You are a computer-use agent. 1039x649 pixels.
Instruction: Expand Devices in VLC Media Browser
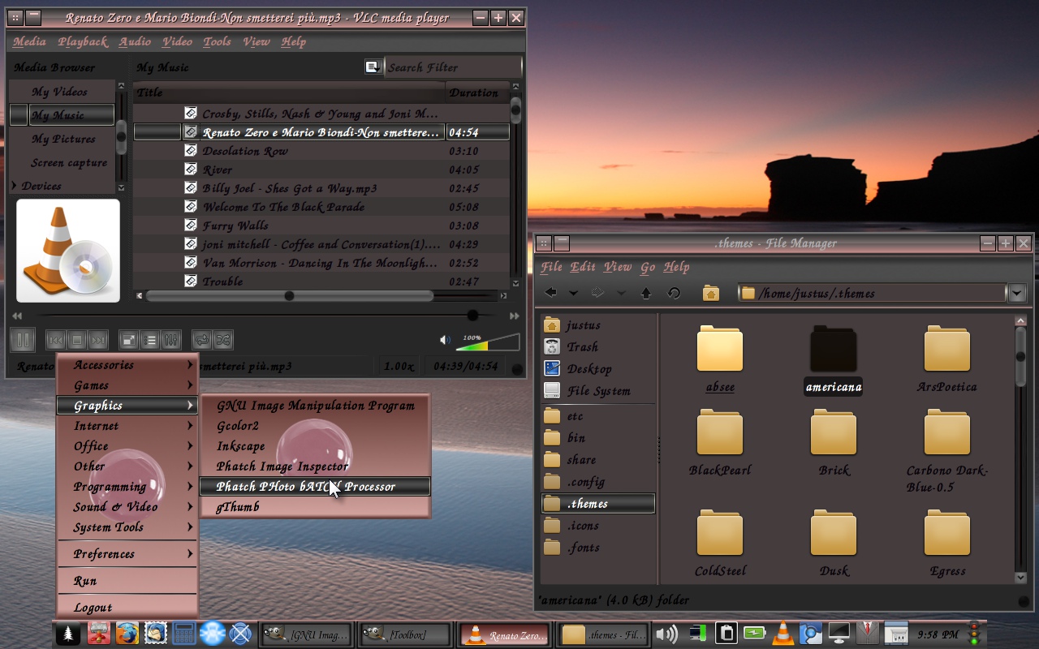tap(15, 186)
